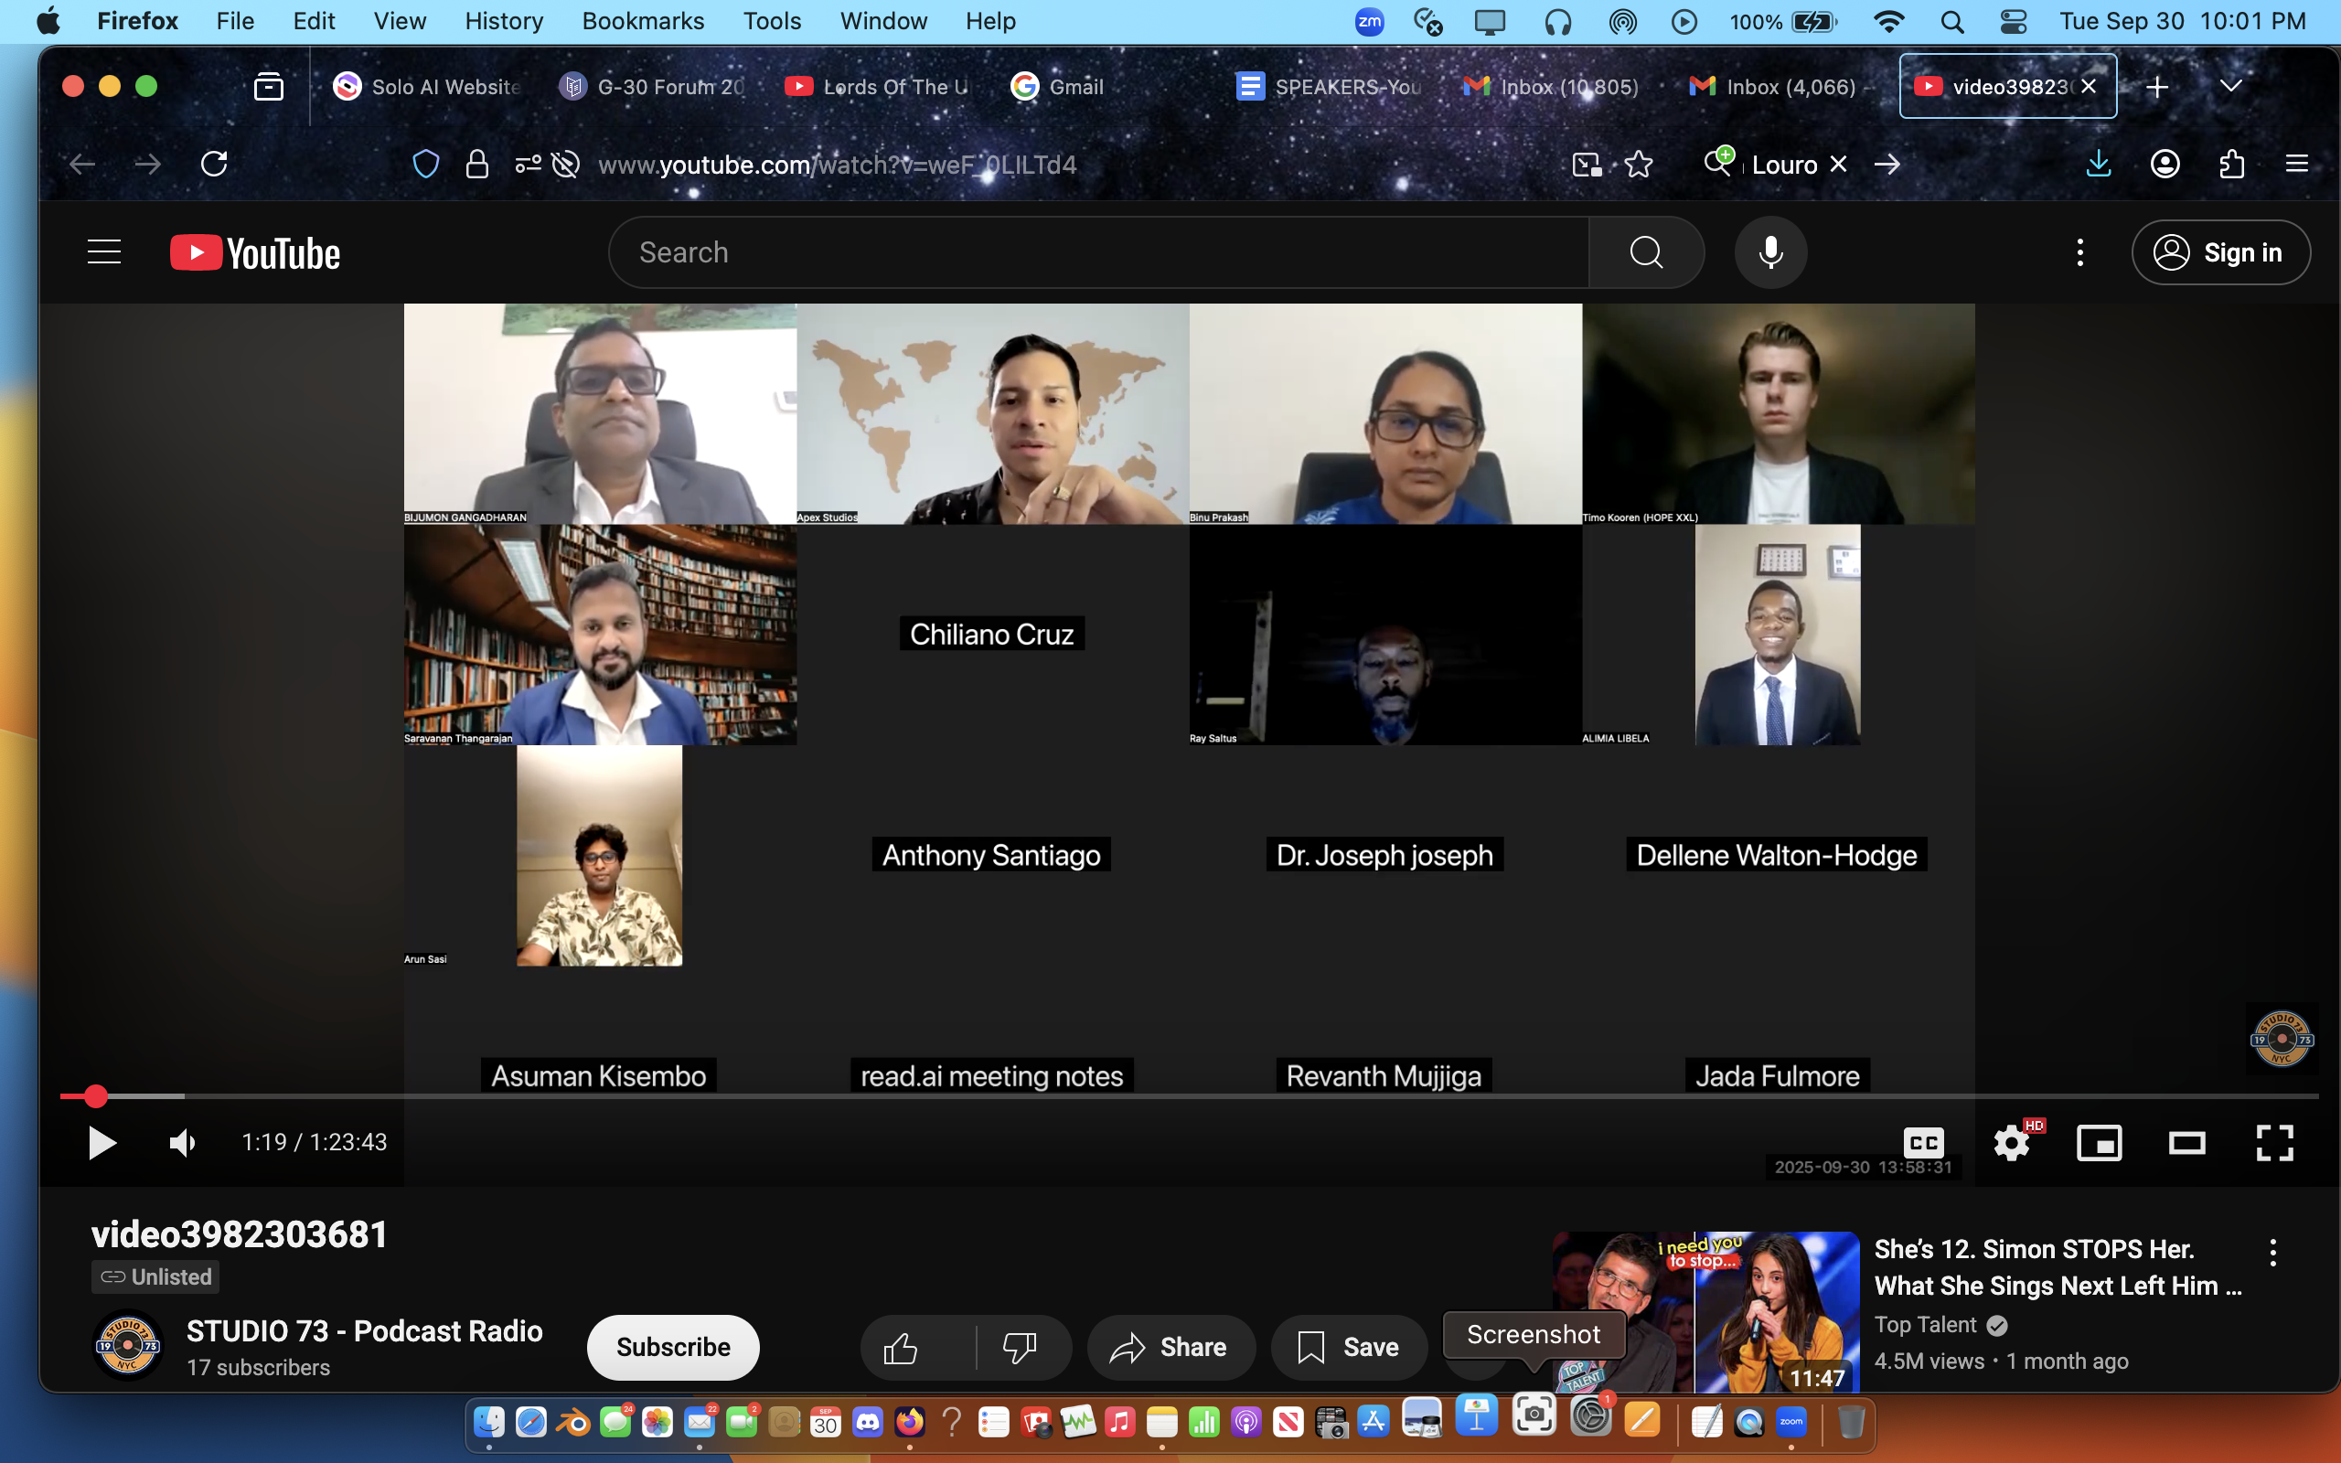Open video settings gear
The image size is (2341, 1463).
click(x=2011, y=1143)
